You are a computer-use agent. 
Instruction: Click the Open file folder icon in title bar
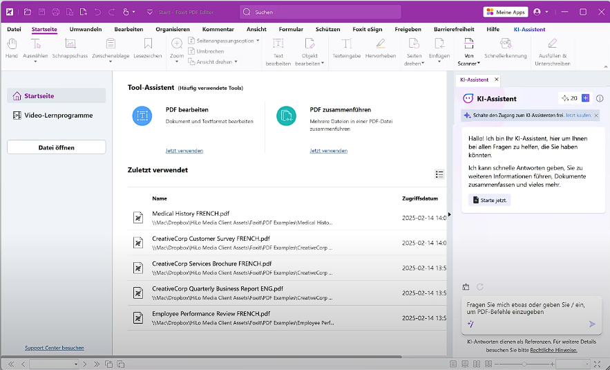27,12
